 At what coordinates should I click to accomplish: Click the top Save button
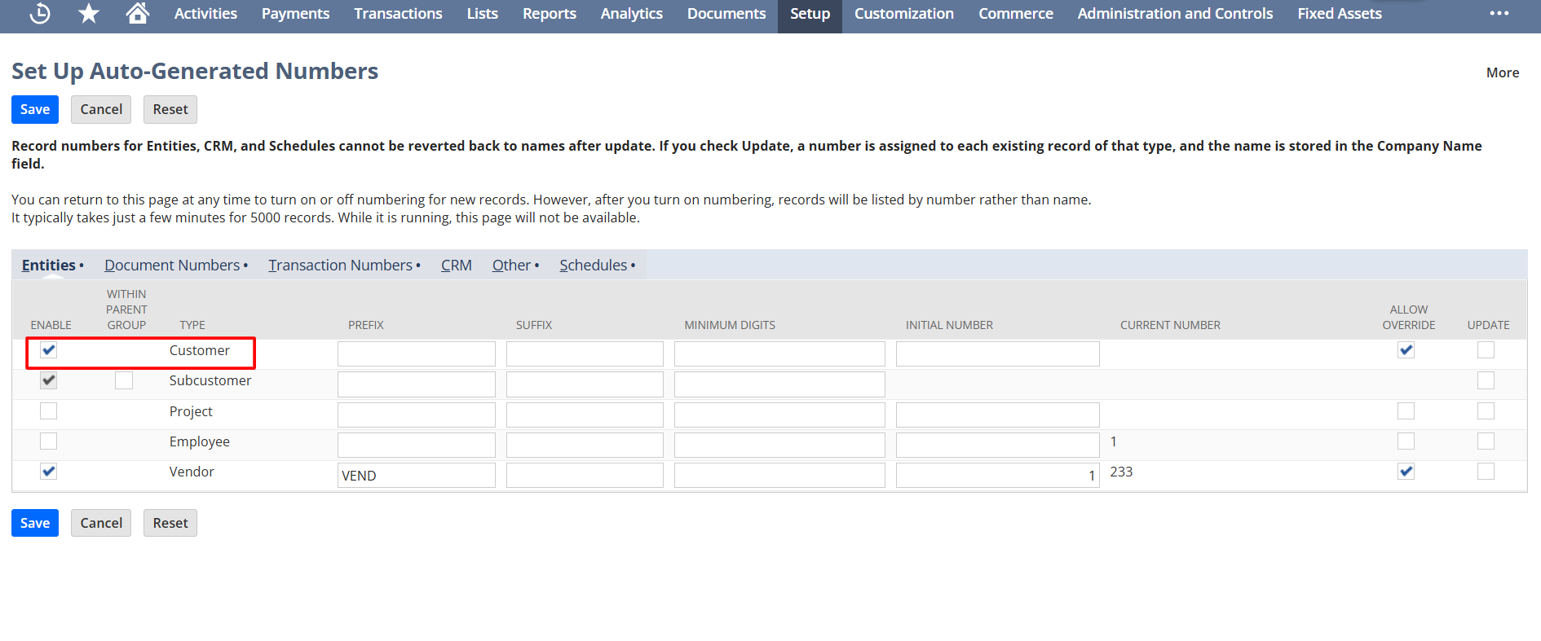(35, 109)
